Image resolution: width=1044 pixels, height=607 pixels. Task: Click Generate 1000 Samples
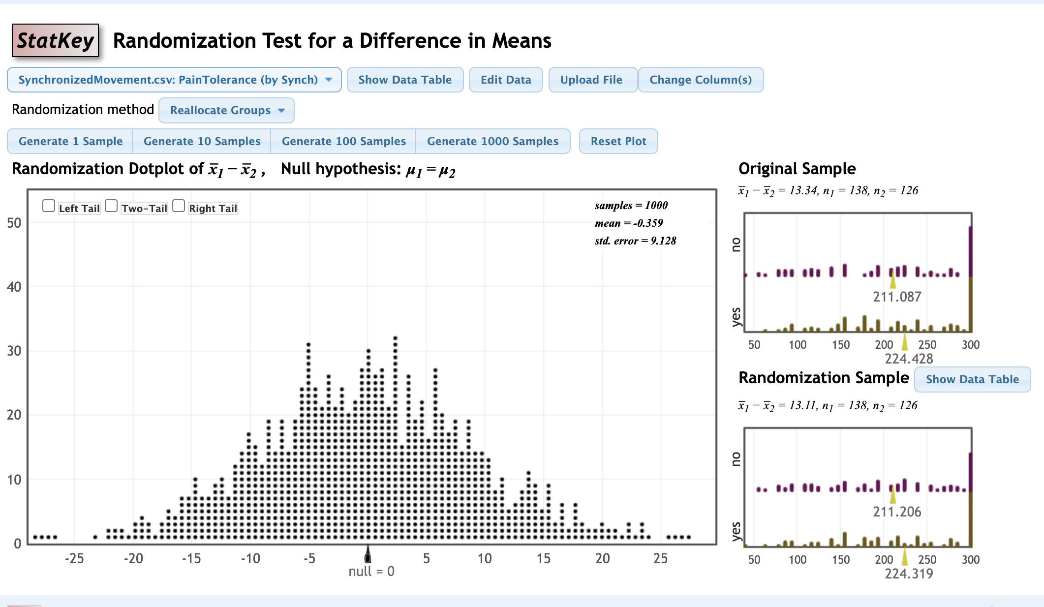[493, 141]
